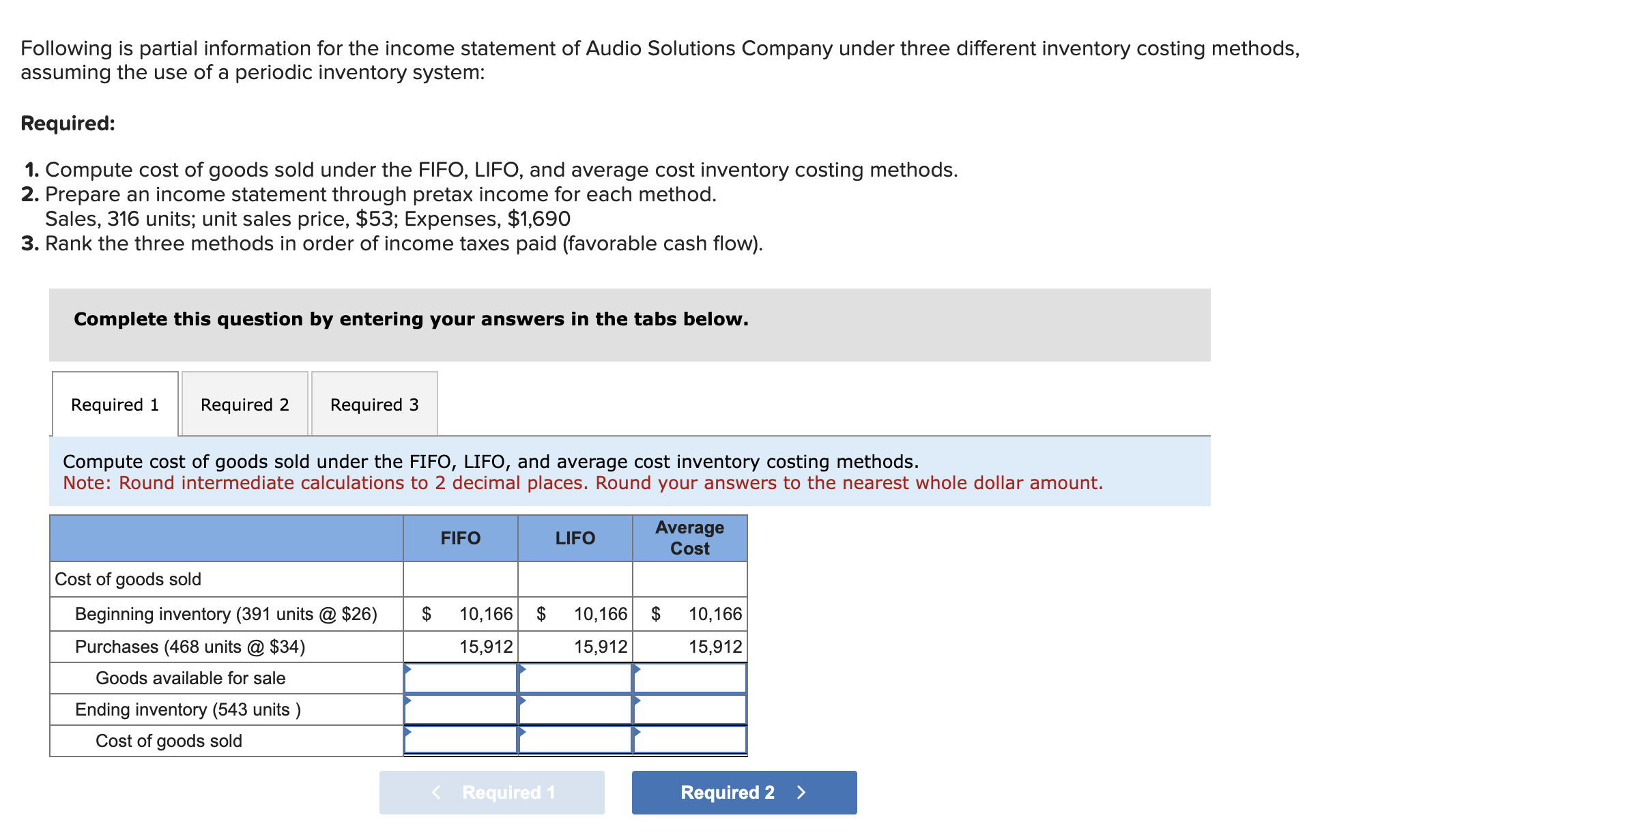Open the Required 2 tab
Viewport: 1636px width, 837px height.
click(244, 405)
